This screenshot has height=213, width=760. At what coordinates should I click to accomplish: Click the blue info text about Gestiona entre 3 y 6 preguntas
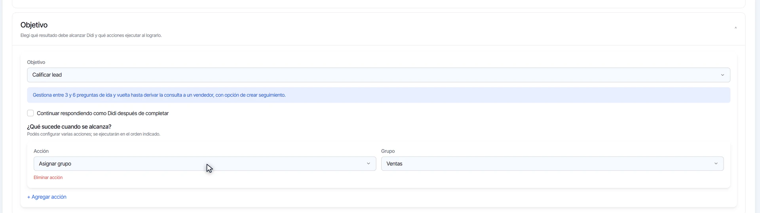[x=159, y=95]
